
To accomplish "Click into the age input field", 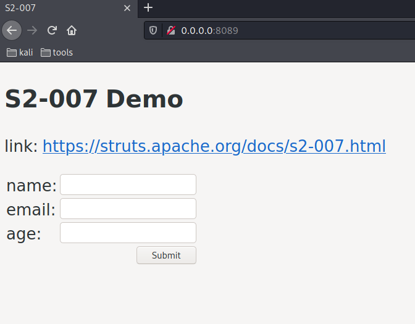I will (128, 233).
